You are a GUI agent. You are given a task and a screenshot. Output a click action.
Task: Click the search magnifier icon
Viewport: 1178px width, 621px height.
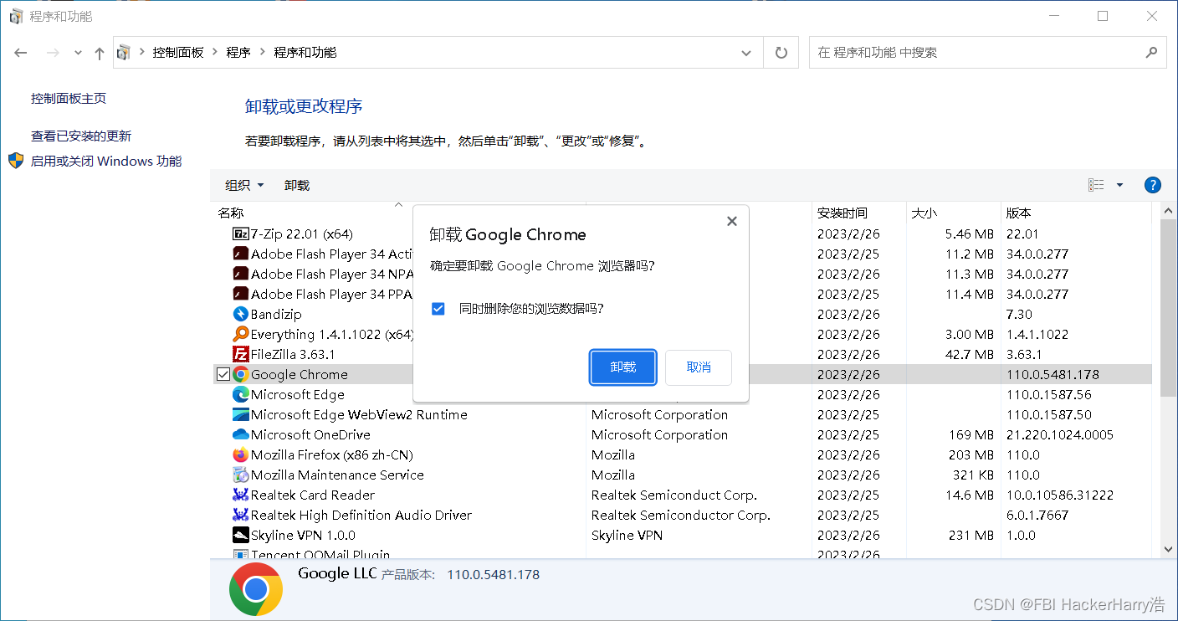coord(1151,52)
